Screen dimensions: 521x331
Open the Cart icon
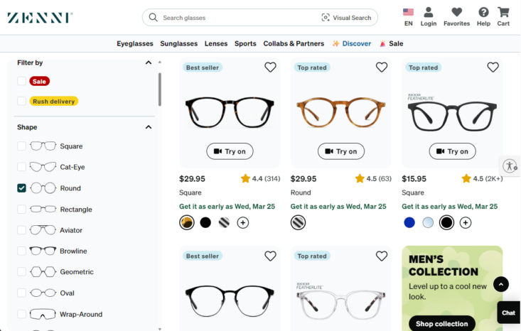[503, 13]
